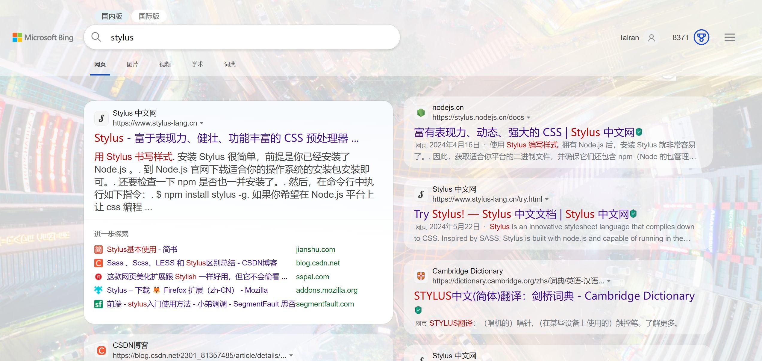
Task: Switch to the 视频 tab
Action: tap(165, 64)
